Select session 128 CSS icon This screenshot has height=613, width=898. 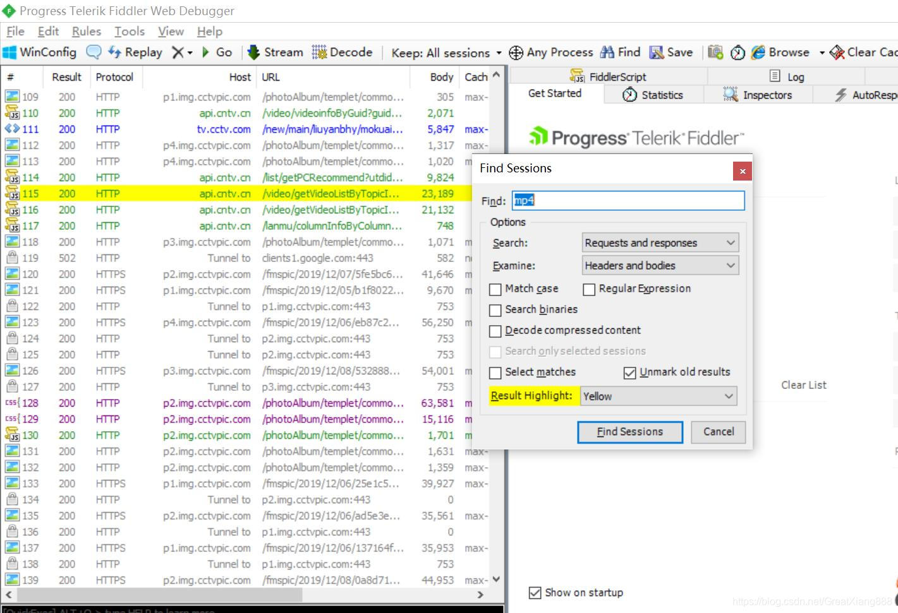(12, 403)
